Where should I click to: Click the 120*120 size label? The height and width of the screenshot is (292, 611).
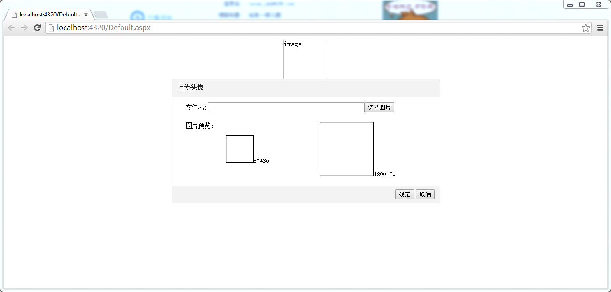[385, 174]
